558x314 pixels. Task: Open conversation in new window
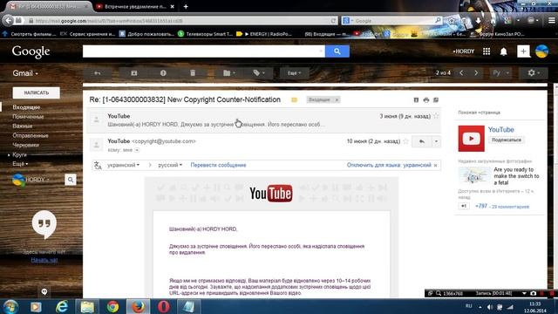click(x=436, y=100)
